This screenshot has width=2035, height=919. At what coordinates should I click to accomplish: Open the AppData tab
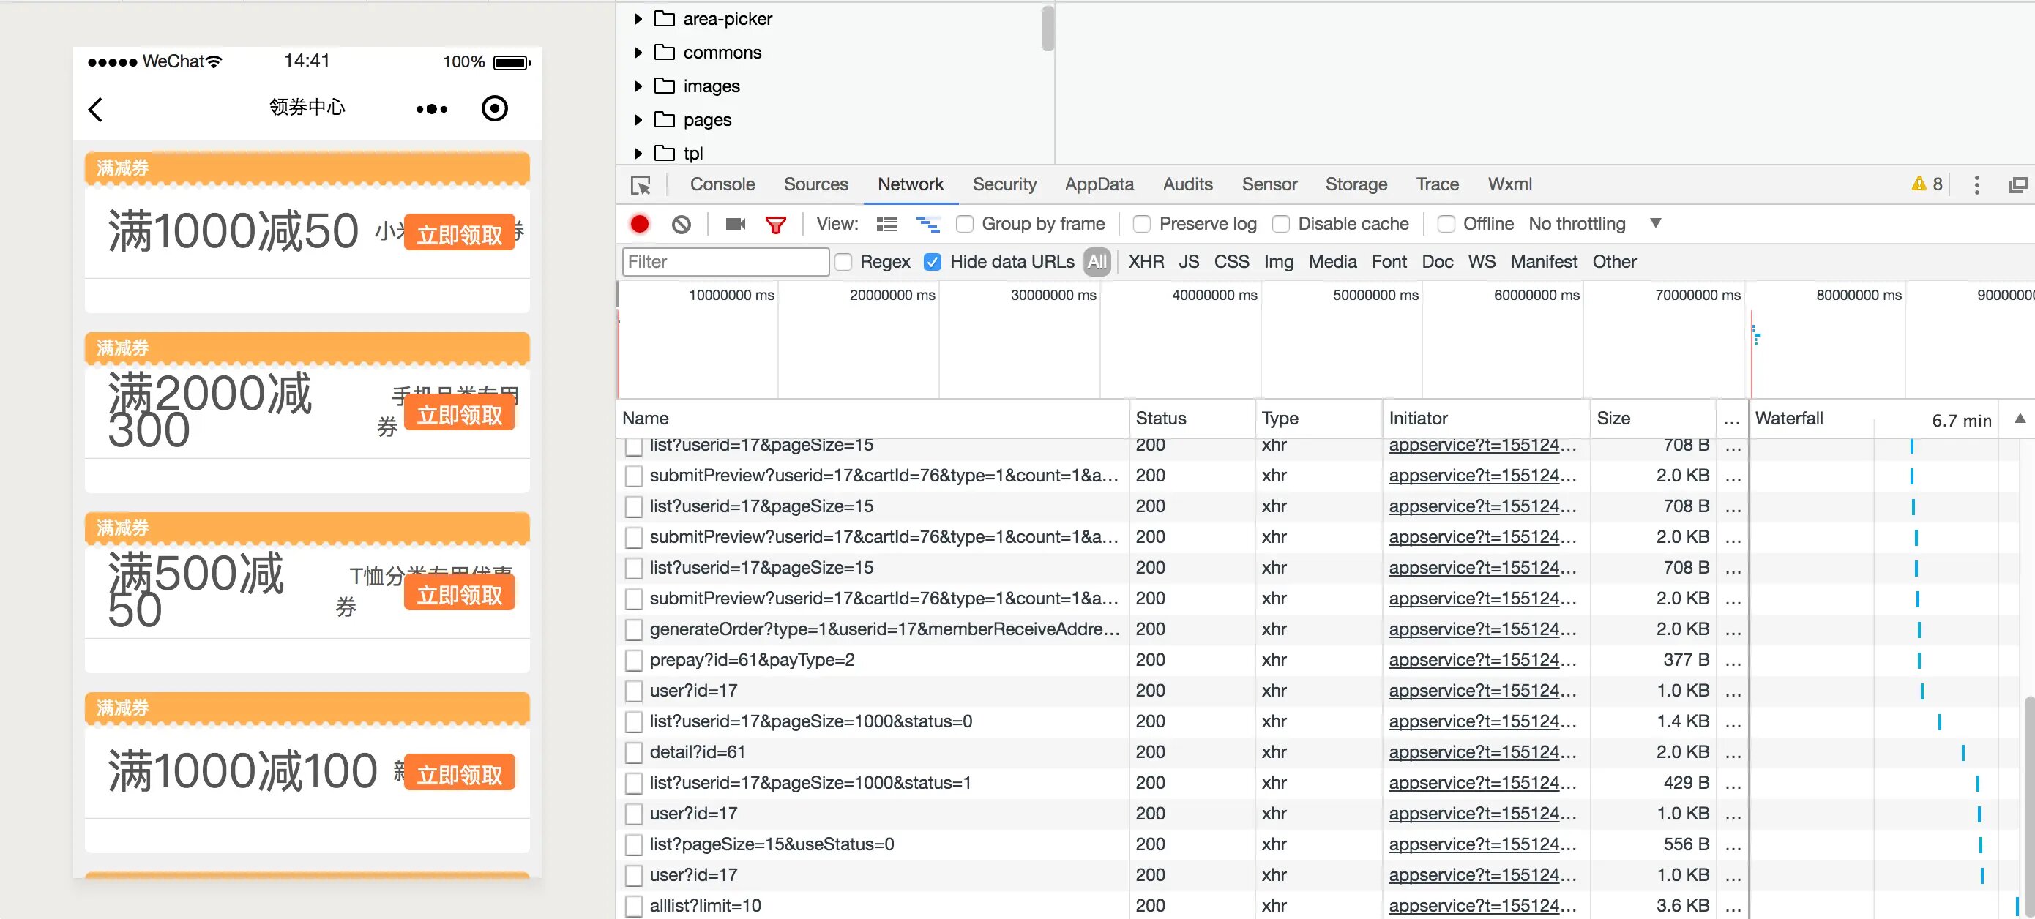click(1098, 184)
